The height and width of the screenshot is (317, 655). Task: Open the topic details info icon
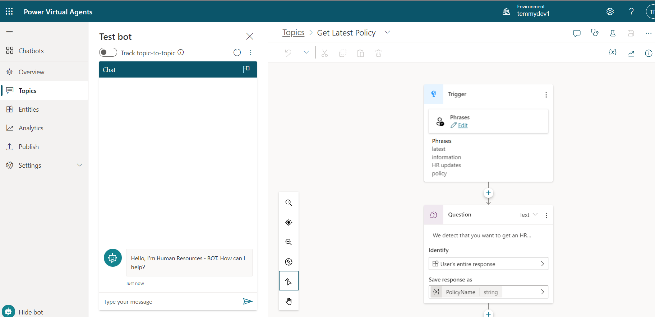(x=649, y=53)
